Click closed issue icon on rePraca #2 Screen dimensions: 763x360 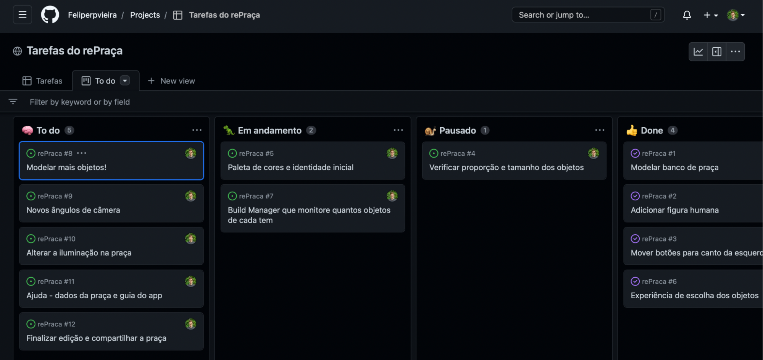click(x=635, y=196)
